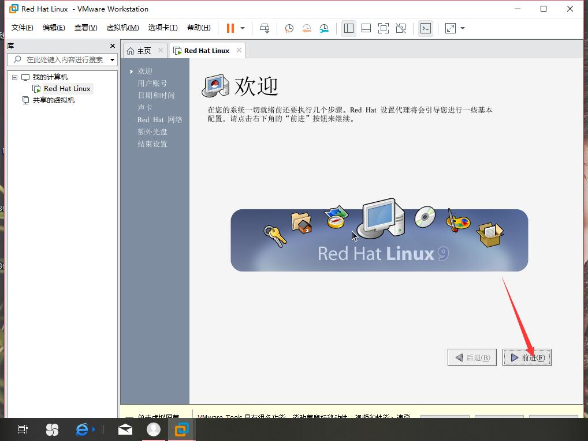Image resolution: width=588 pixels, height=441 pixels.
Task: Click the 额外光盘 setup step
Action: pos(152,132)
